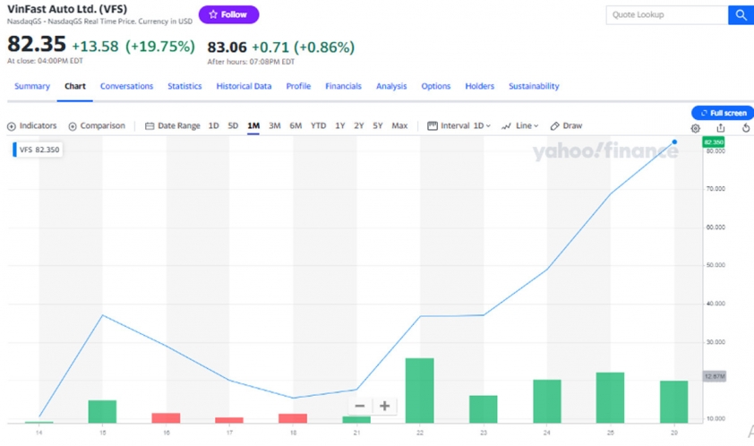Zoom in chart with plus button
The width and height of the screenshot is (754, 446).
(x=385, y=406)
